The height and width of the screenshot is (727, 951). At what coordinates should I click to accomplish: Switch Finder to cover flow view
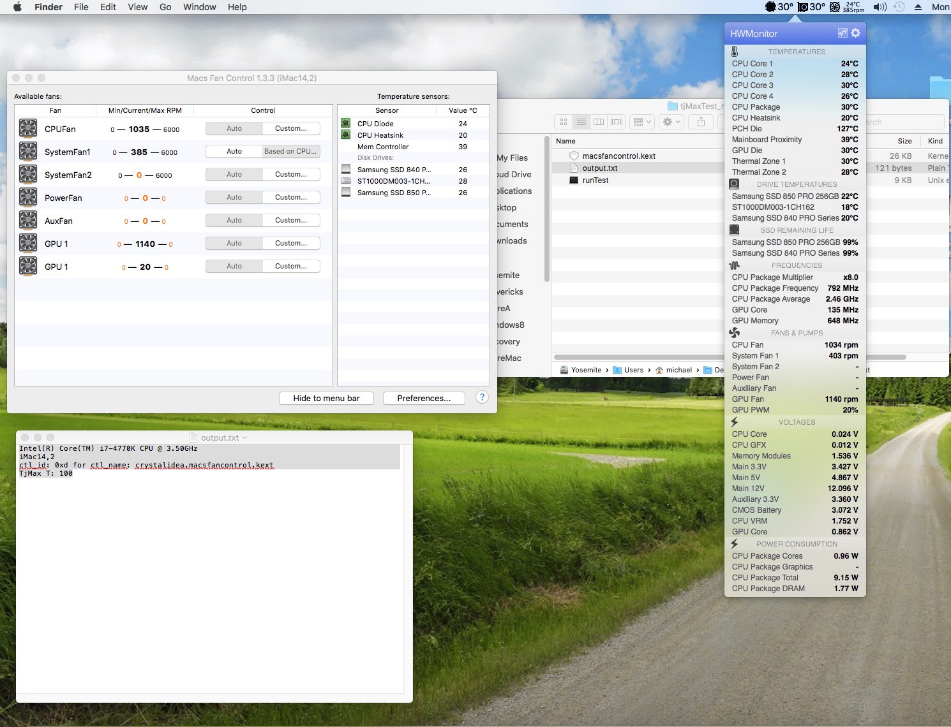pos(617,122)
